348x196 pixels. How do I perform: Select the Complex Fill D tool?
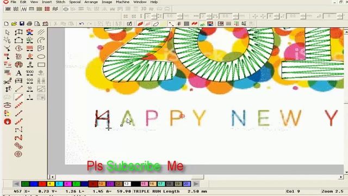point(18,57)
